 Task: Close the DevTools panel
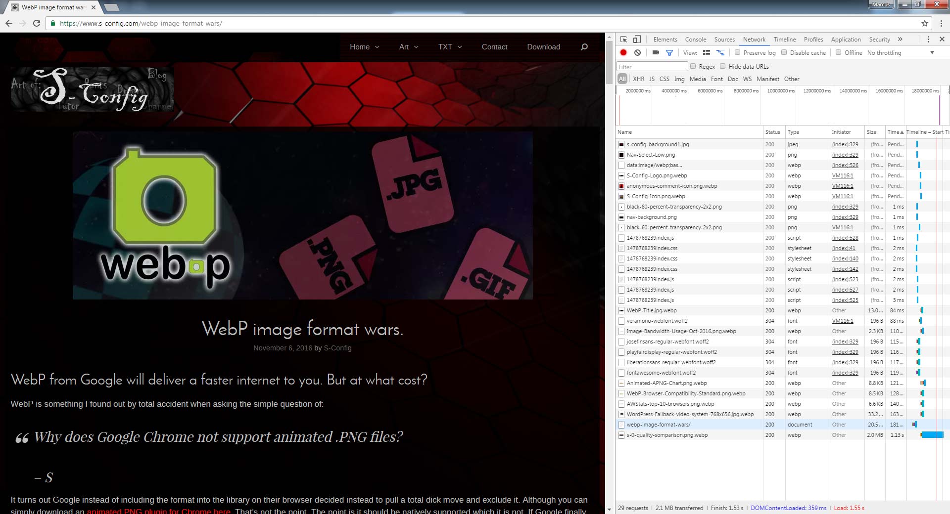942,40
